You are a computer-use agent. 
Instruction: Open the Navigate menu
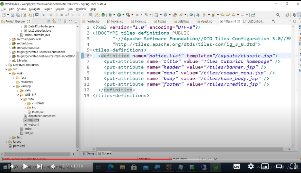[35, 9]
